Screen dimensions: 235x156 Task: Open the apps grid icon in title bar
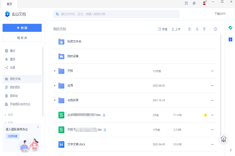[186, 3]
